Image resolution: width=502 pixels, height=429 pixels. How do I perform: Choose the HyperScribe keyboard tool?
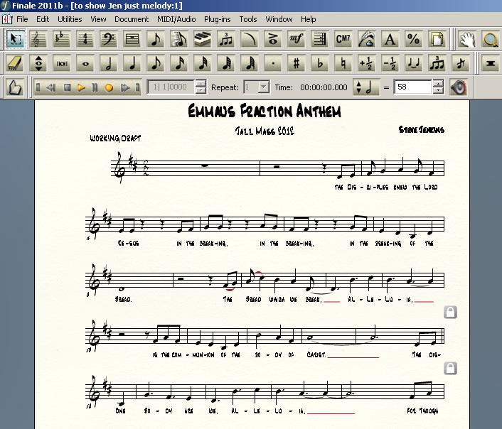click(203, 39)
